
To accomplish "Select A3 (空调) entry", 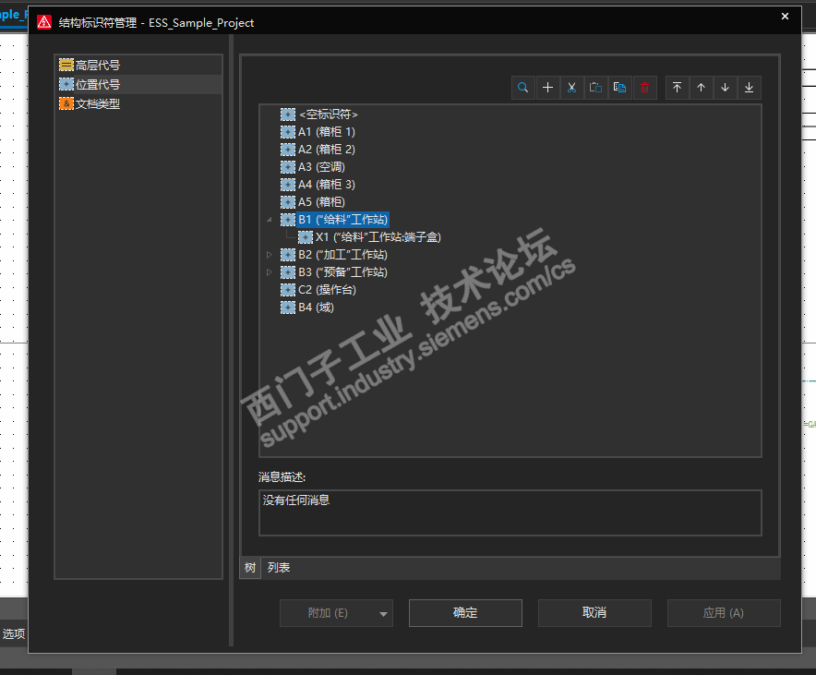I will [321, 167].
